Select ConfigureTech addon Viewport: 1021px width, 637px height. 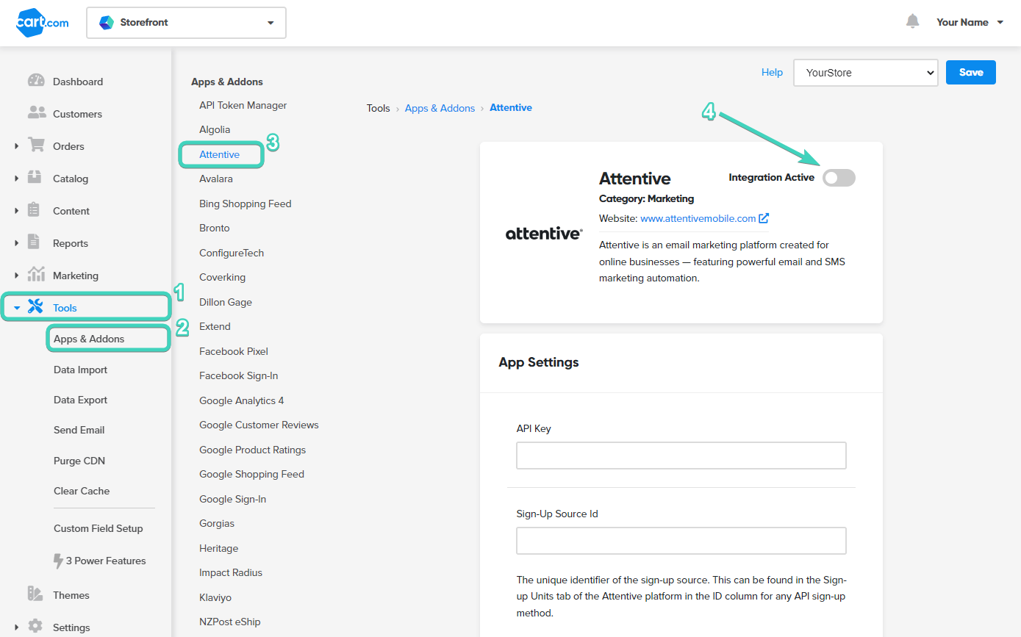pyautogui.click(x=232, y=253)
